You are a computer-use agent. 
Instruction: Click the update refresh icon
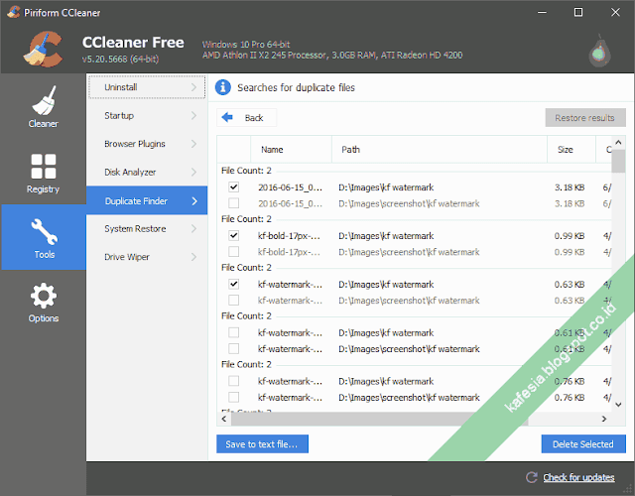(532, 477)
